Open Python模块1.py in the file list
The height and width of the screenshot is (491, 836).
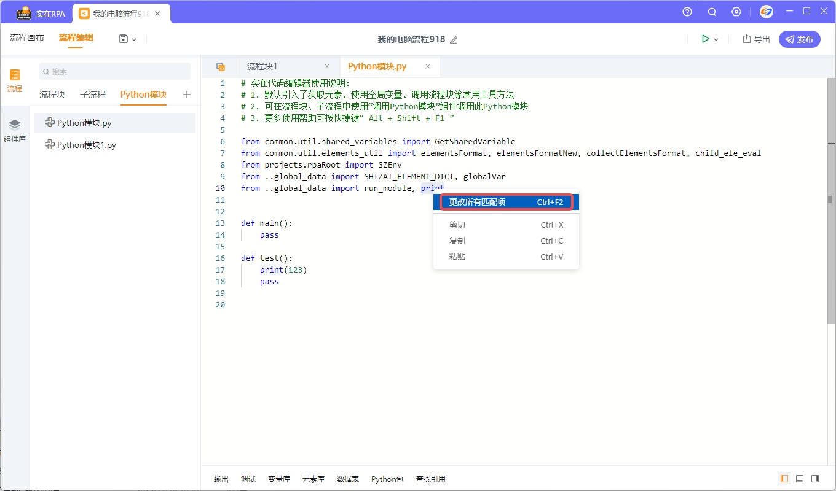(x=115, y=145)
